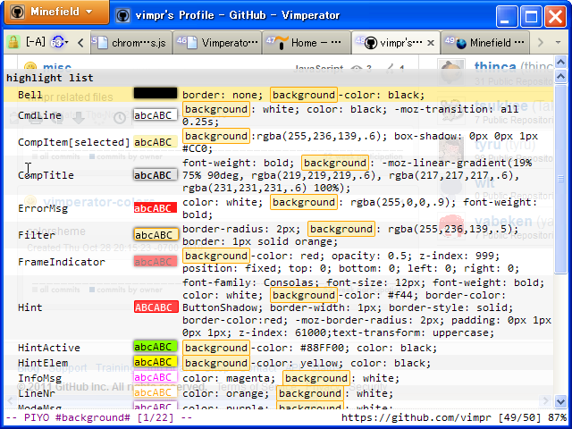Viewport: 572px width, 429px height.
Task: Click the CompTitle gradient sample swatch
Action: (x=156, y=175)
